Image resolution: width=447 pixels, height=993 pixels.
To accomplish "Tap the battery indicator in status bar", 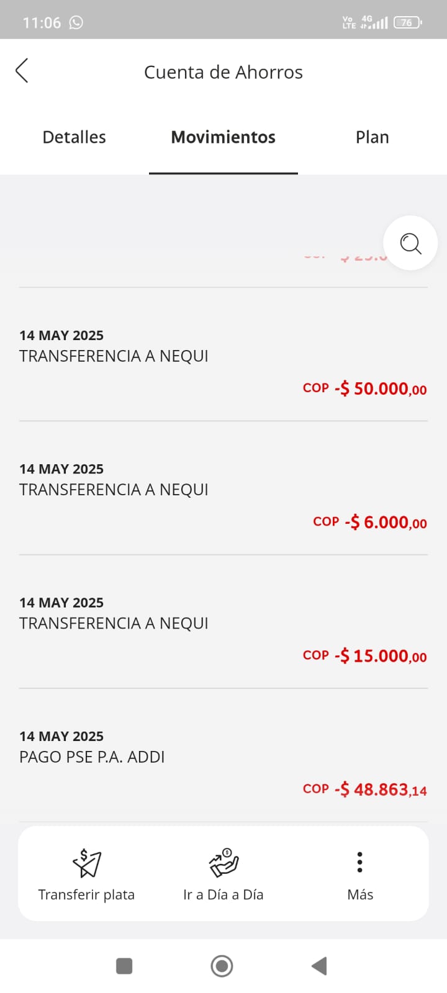I will coord(407,22).
